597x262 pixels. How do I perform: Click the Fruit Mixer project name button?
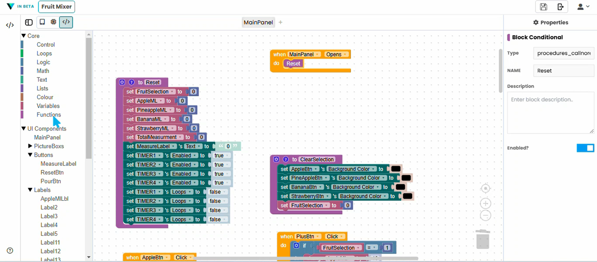click(57, 7)
